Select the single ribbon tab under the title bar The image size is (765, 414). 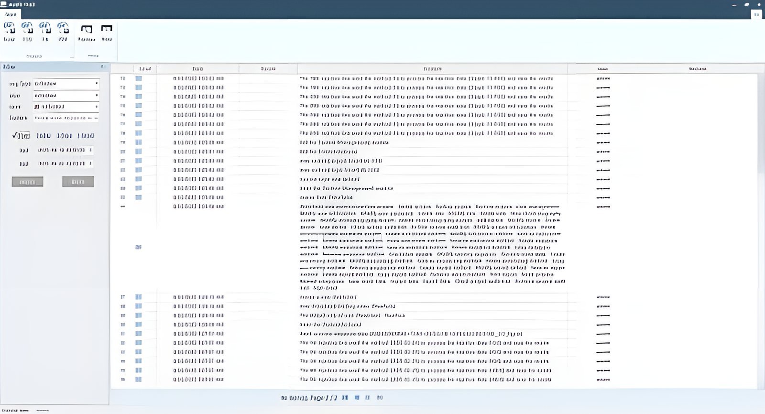coord(11,14)
